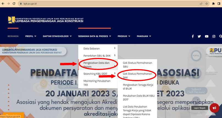Expand the PROFIL dropdown menu
The width and height of the screenshot is (222, 118).
[x=31, y=36]
